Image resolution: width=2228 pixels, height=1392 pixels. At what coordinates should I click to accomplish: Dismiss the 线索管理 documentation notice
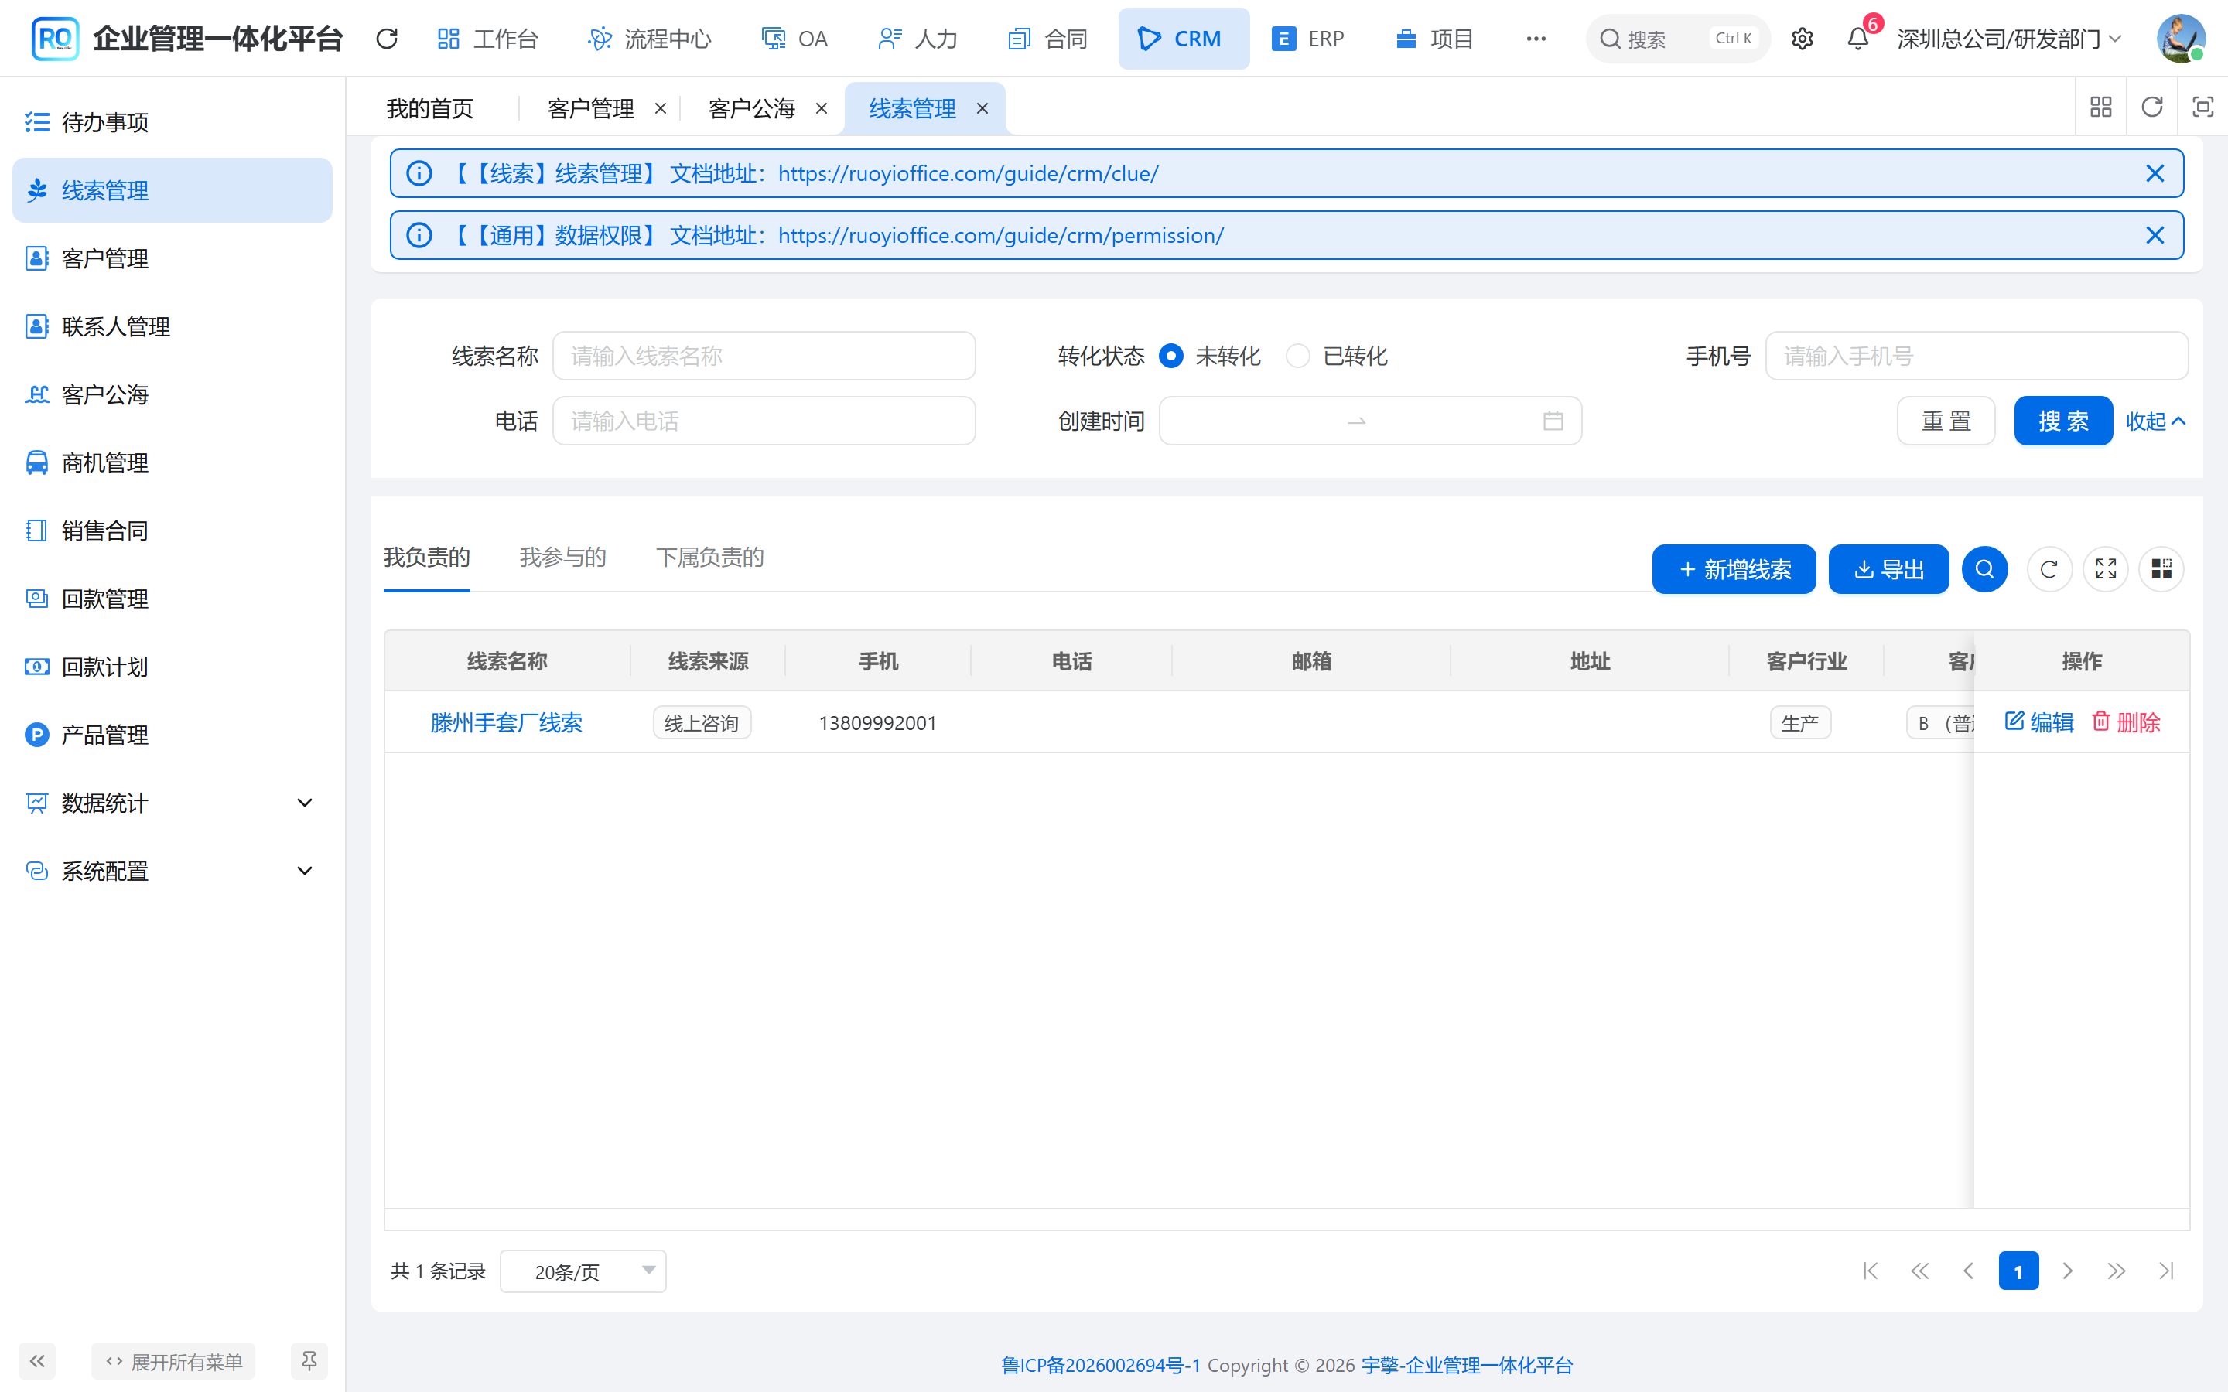coord(2155,173)
